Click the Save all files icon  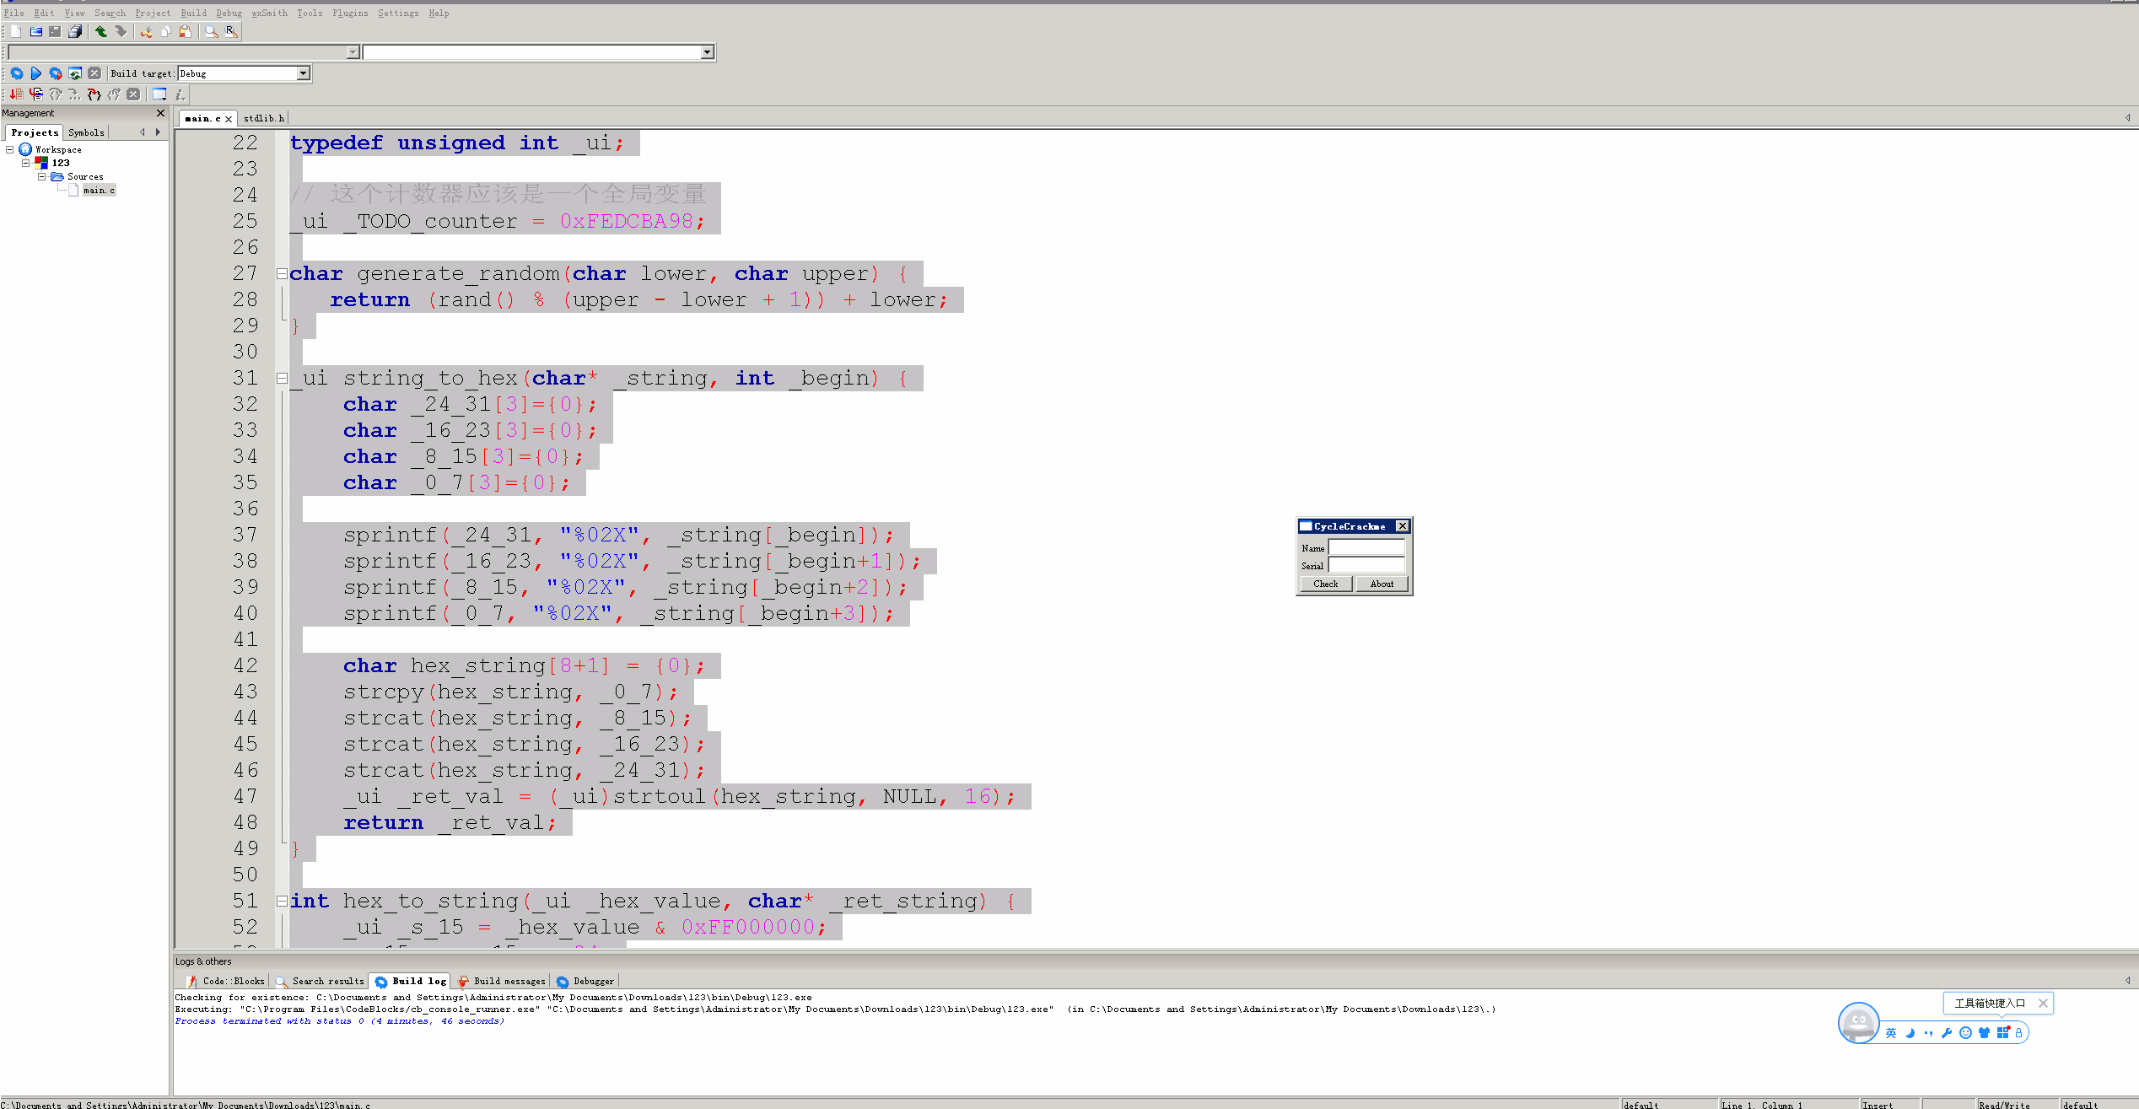pyautogui.click(x=75, y=31)
